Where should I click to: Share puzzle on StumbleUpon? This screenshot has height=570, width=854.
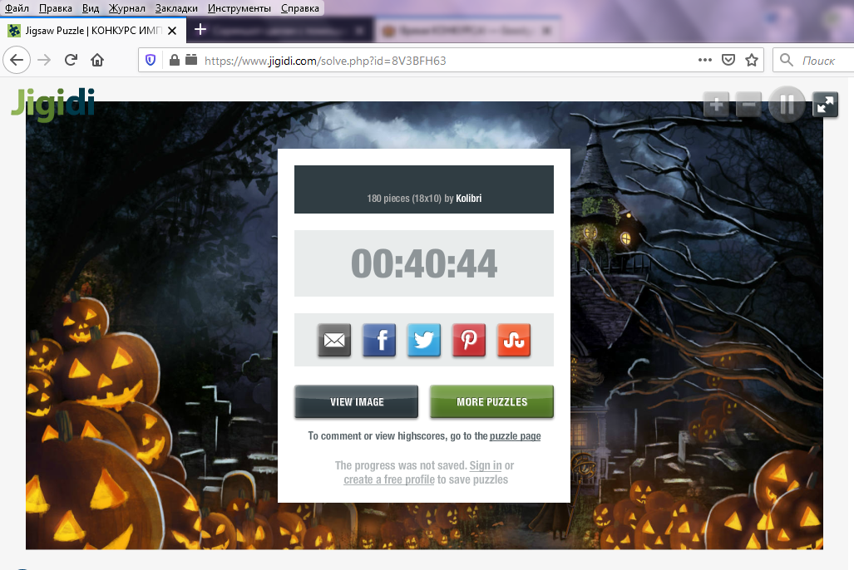[x=514, y=341]
